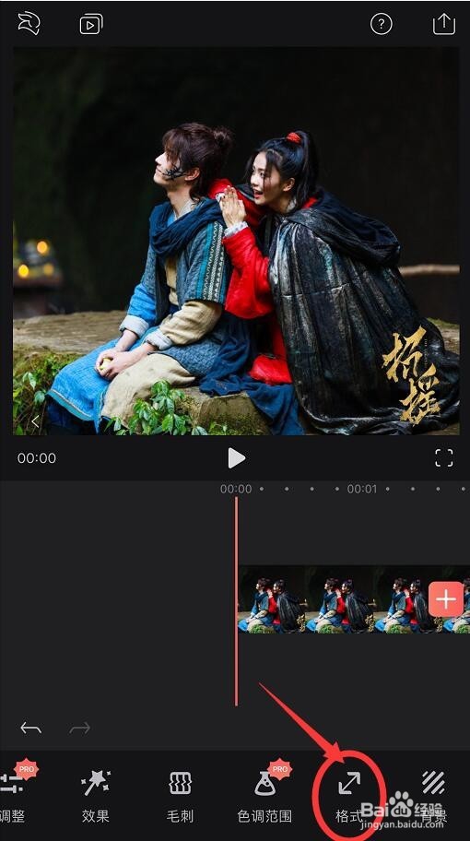Add a new clip with the plus button
This screenshot has width=470, height=841.
446,599
